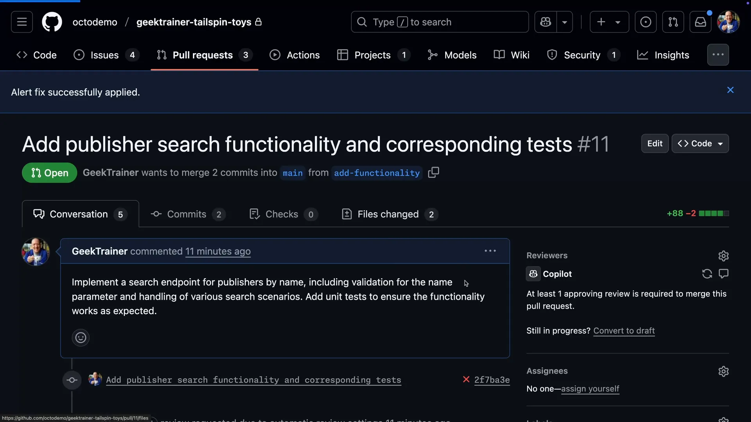Click GeekTrainer author name in comment header

(100, 251)
